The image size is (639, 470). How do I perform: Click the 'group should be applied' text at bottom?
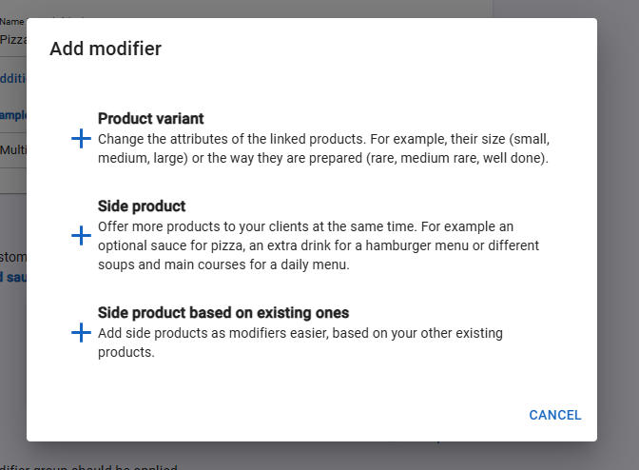point(88,467)
